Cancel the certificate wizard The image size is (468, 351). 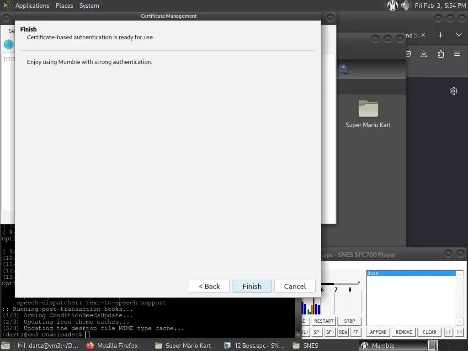(295, 286)
